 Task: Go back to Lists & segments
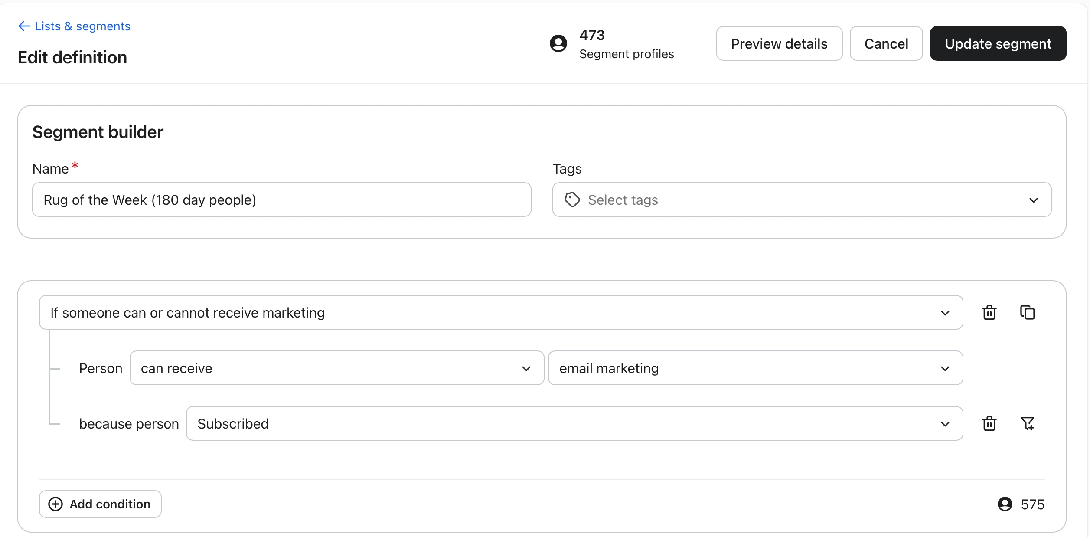(82, 26)
